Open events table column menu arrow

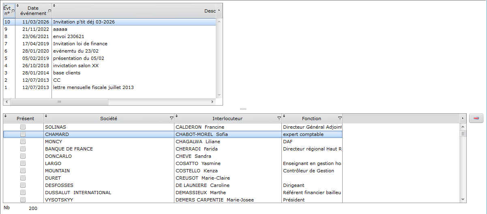click(x=219, y=10)
